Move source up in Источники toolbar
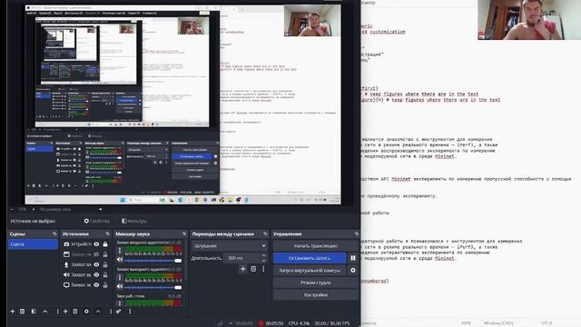 [98, 312]
